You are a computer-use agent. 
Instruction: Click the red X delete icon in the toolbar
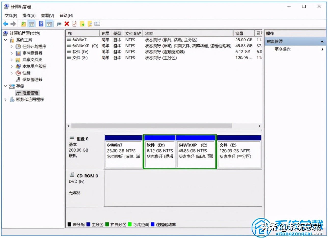click(66, 24)
